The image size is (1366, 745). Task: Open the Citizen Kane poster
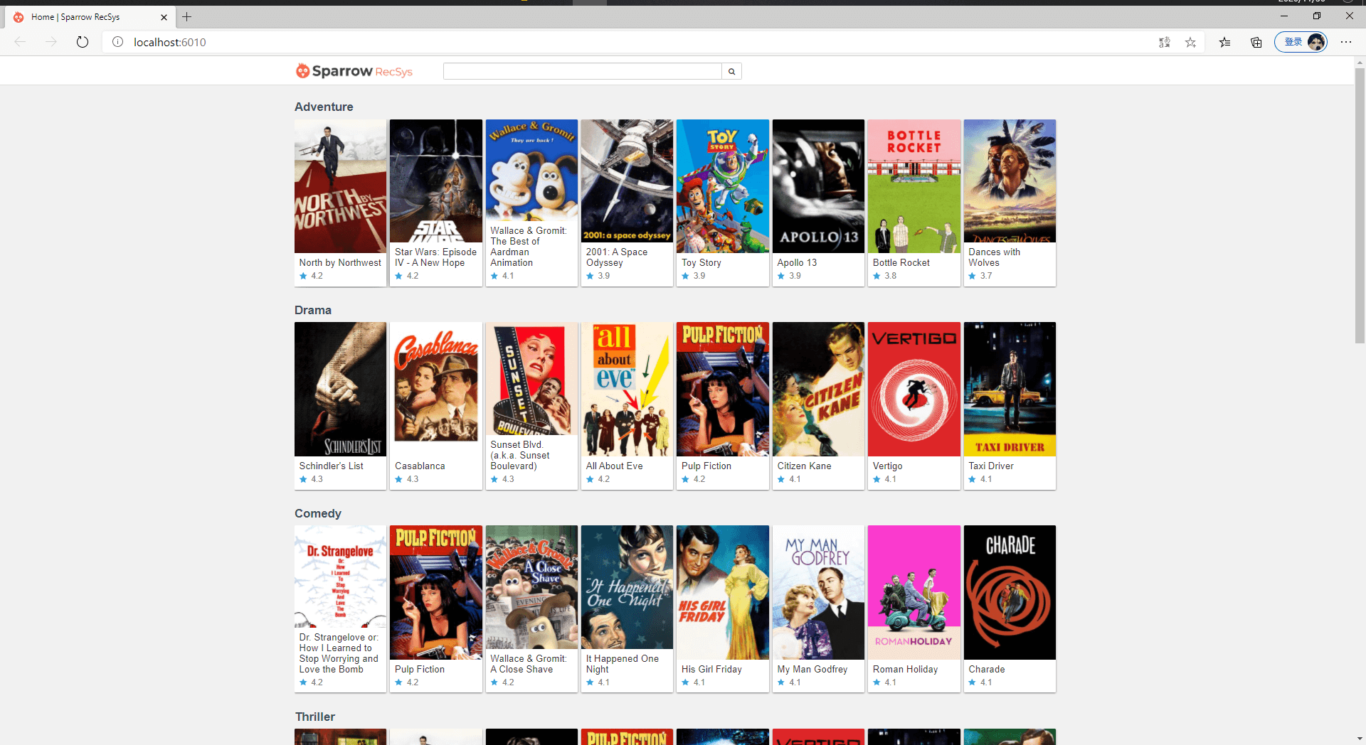point(818,389)
